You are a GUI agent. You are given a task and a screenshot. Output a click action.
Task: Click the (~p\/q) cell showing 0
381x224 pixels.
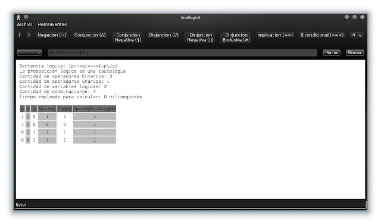pyautogui.click(x=65, y=125)
